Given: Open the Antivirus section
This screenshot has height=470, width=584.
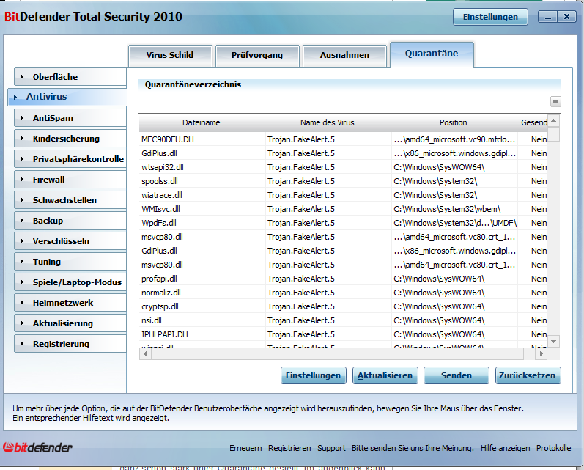Looking at the screenshot, I should (67, 97).
